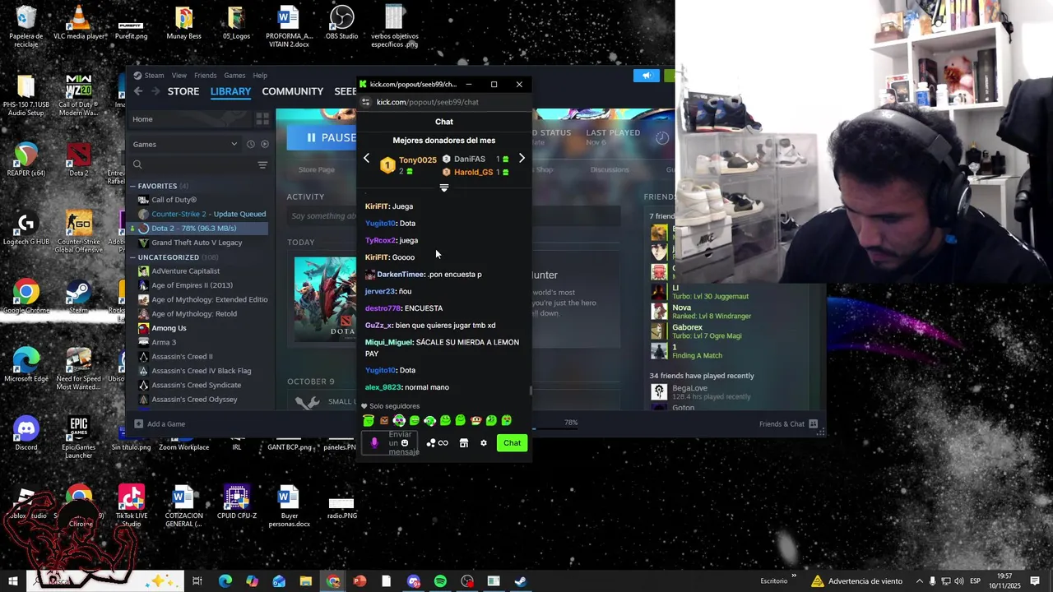Go back with Steam navigation arrow
The width and height of the screenshot is (1053, 592).
pyautogui.click(x=138, y=91)
